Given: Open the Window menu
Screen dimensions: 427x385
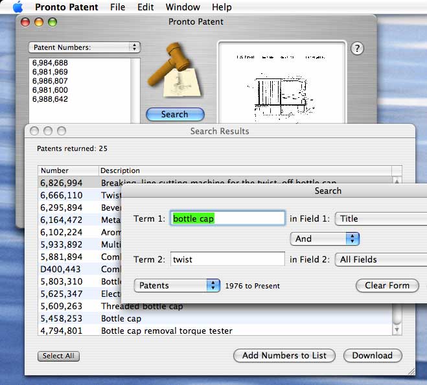Looking at the screenshot, I should click(182, 7).
